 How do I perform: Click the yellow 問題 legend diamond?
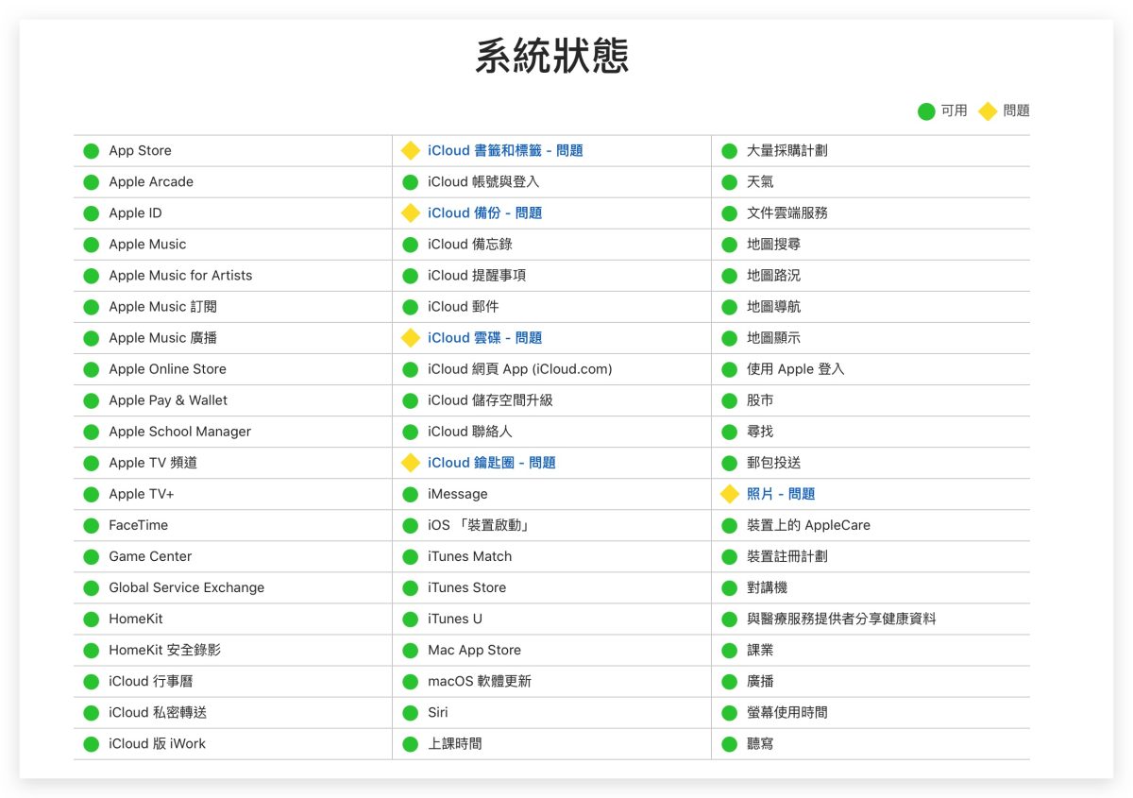pyautogui.click(x=988, y=111)
